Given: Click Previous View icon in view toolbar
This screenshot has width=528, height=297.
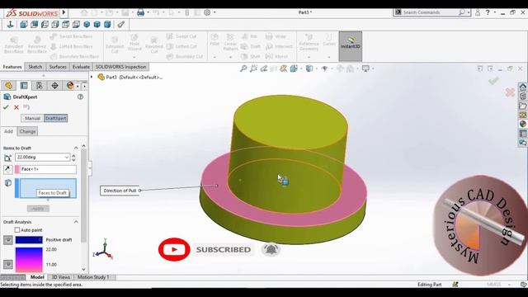Looking at the screenshot, I should pyautogui.click(x=264, y=68).
